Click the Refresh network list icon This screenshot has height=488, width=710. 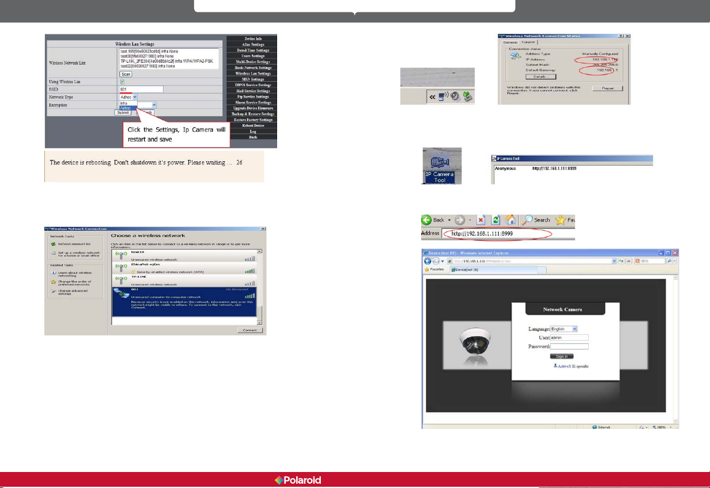(x=54, y=244)
